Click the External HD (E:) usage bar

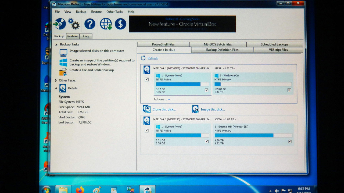(x=253, y=135)
